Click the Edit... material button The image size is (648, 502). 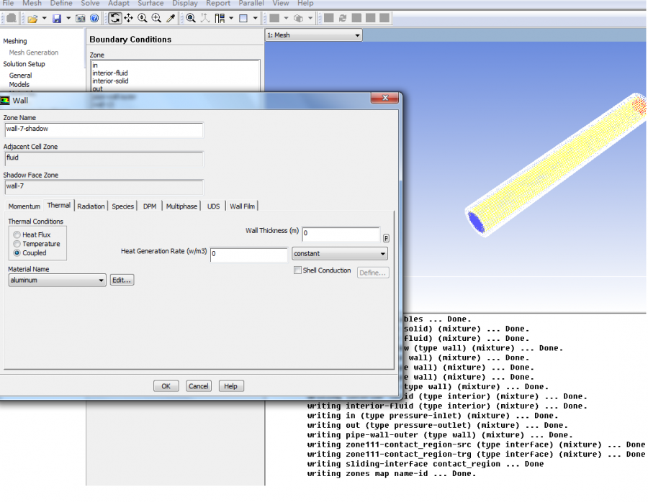pos(122,280)
